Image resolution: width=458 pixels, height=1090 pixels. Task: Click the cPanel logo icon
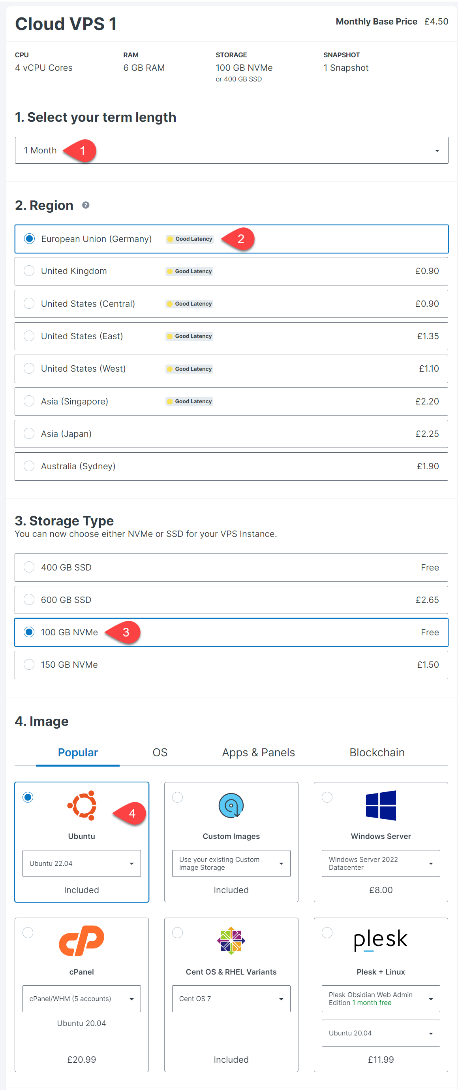click(x=82, y=940)
